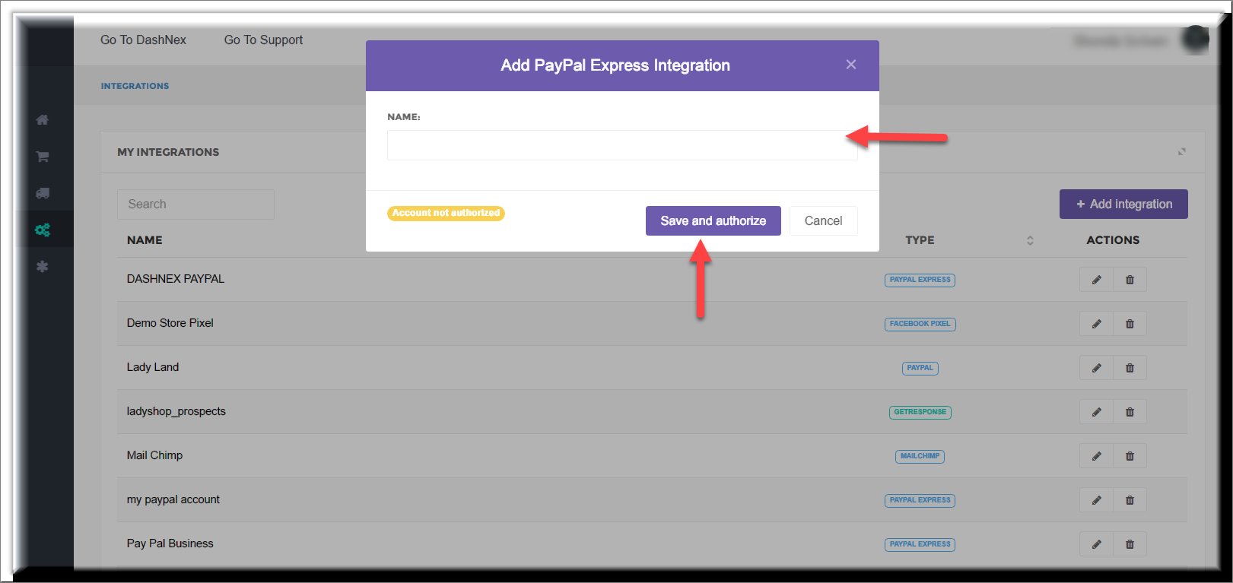Open the home icon in sidebar

(x=43, y=119)
